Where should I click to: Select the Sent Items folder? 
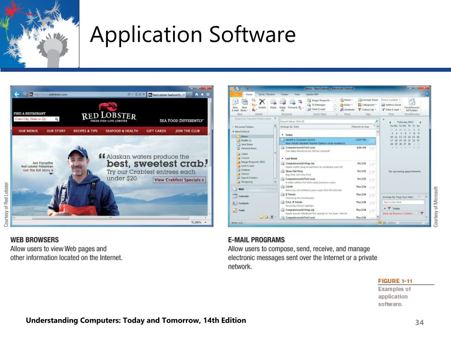pos(245,144)
